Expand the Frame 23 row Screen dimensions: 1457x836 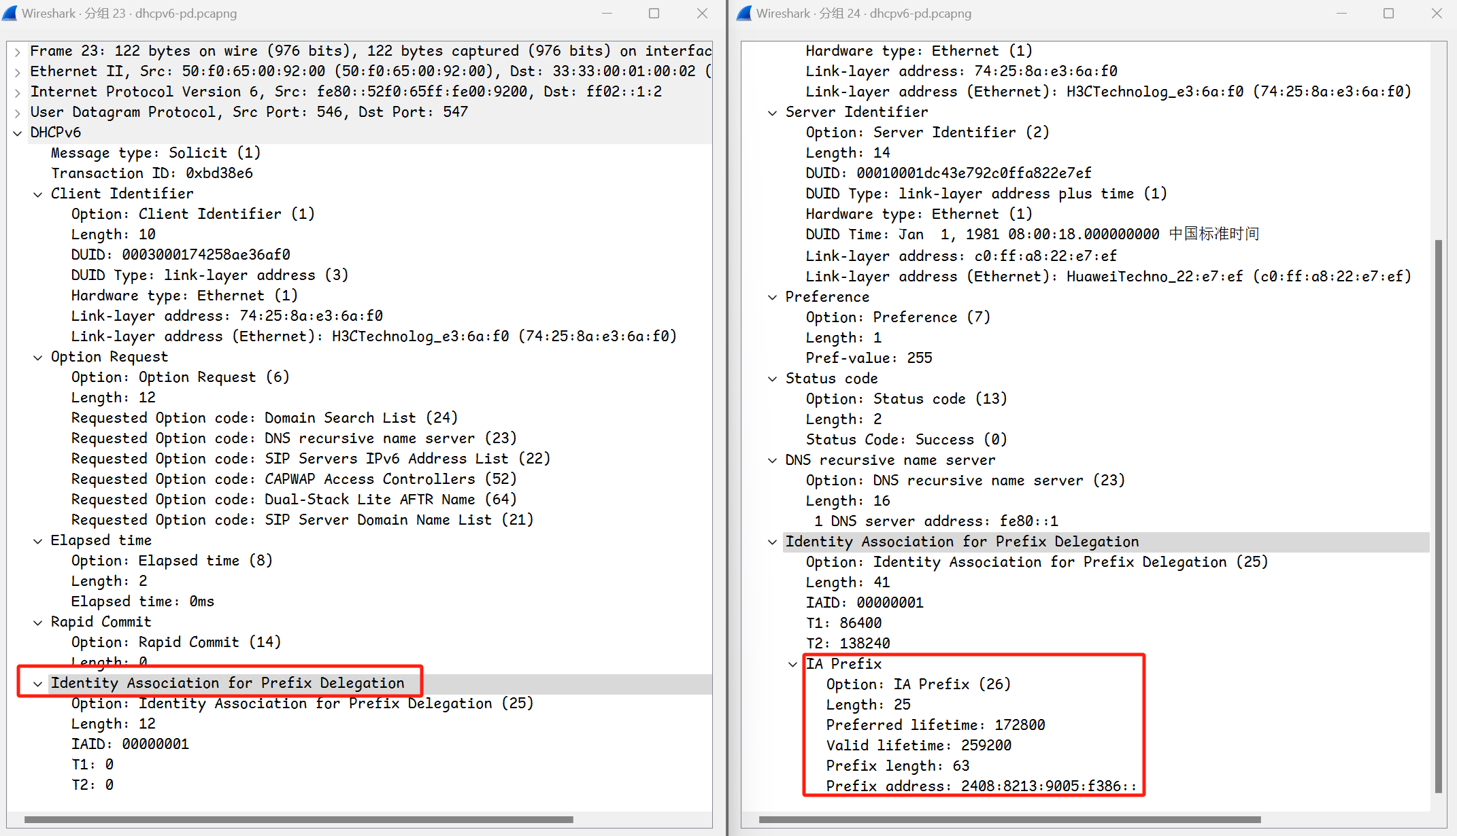coord(17,52)
